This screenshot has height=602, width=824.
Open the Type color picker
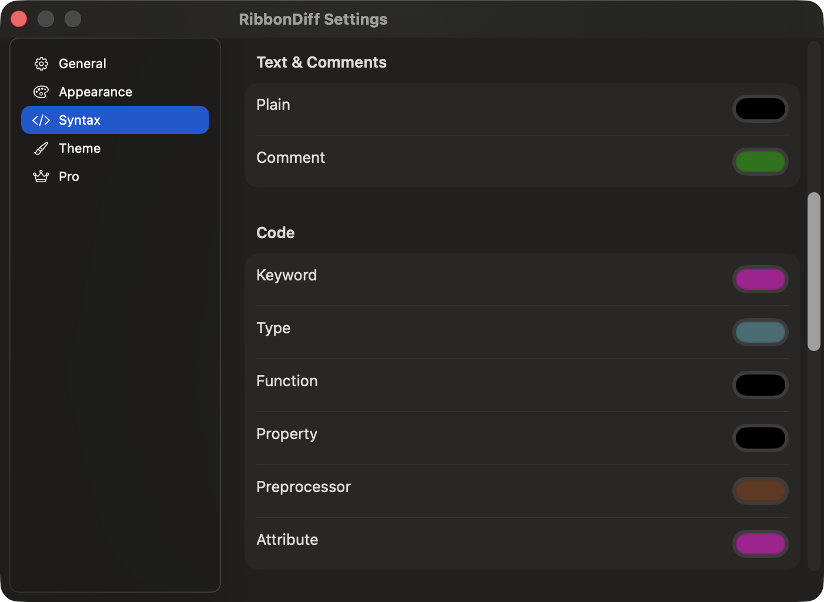(761, 332)
